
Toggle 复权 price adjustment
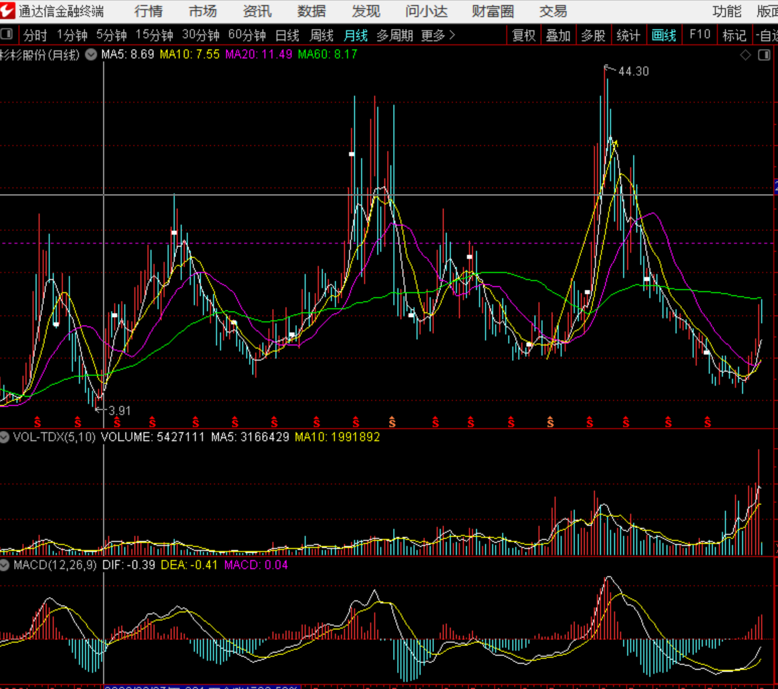[523, 35]
